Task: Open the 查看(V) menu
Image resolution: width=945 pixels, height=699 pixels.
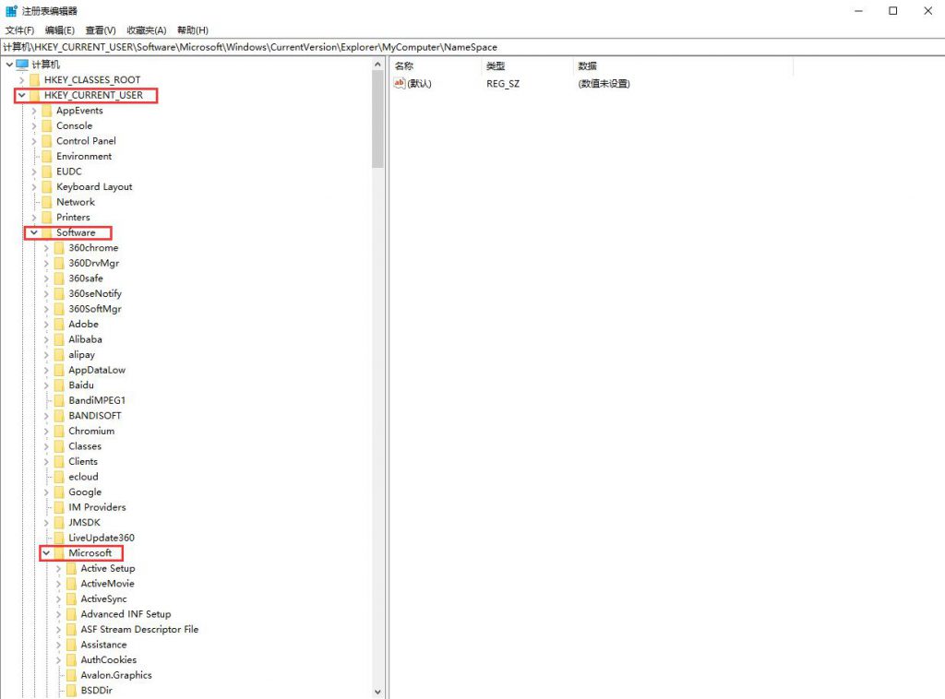Action: [x=101, y=30]
